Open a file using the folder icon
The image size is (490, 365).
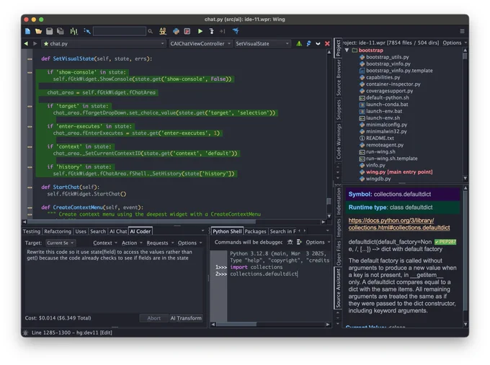pos(38,31)
